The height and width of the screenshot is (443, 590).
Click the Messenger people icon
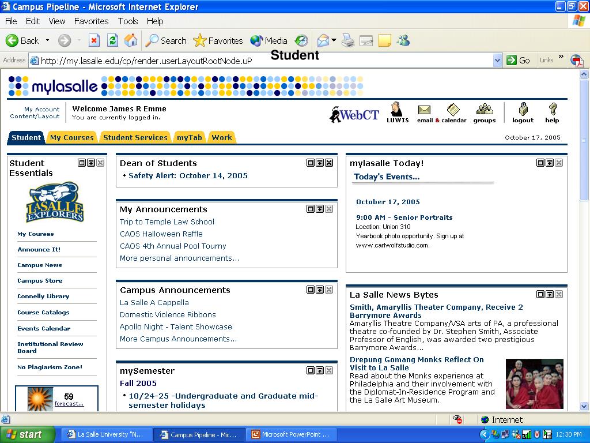coord(404,40)
